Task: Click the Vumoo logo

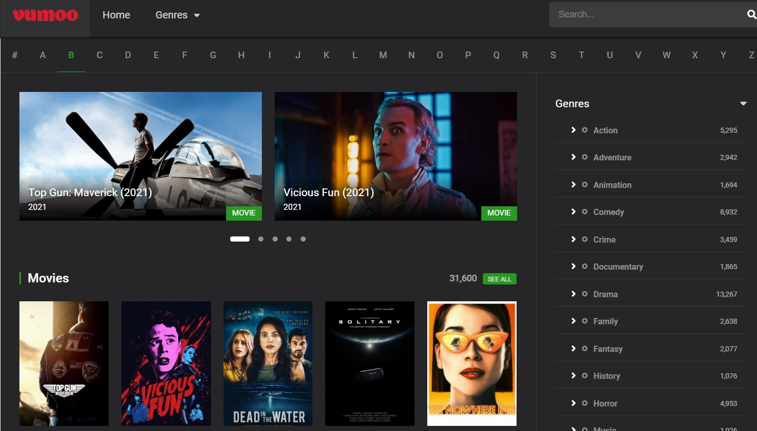Action: (x=45, y=15)
